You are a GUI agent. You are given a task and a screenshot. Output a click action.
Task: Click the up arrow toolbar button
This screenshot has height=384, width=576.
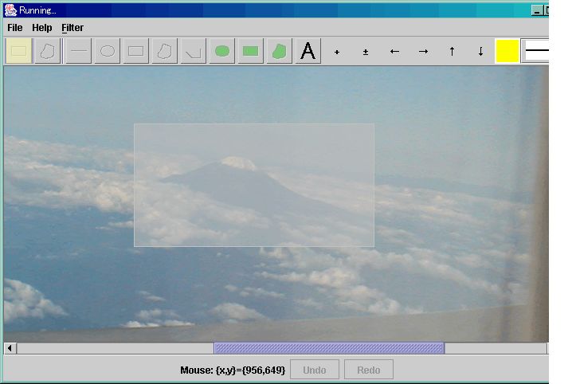point(452,52)
